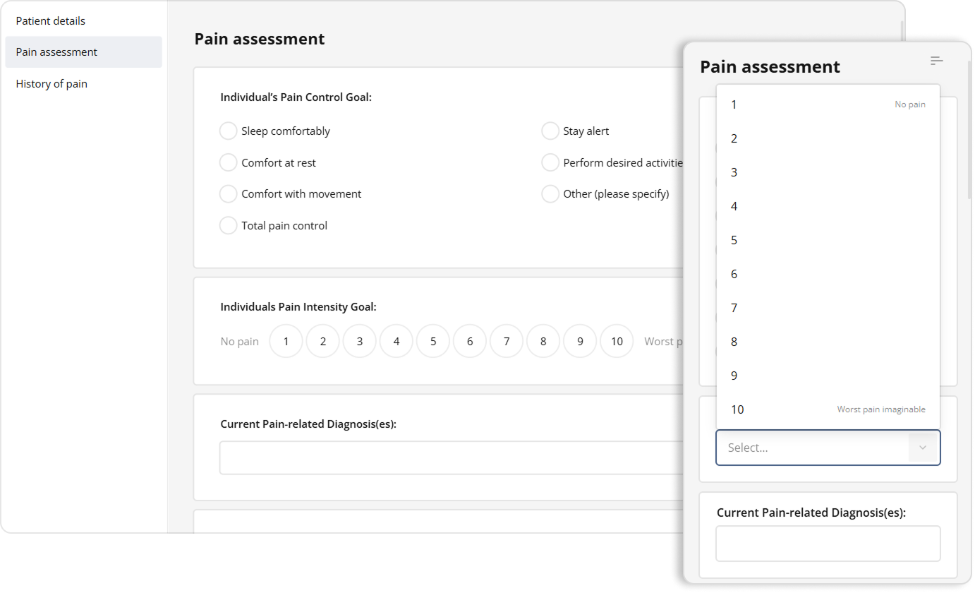Set pain intensity goal to circle 10
The height and width of the screenshot is (593, 975).
(617, 342)
